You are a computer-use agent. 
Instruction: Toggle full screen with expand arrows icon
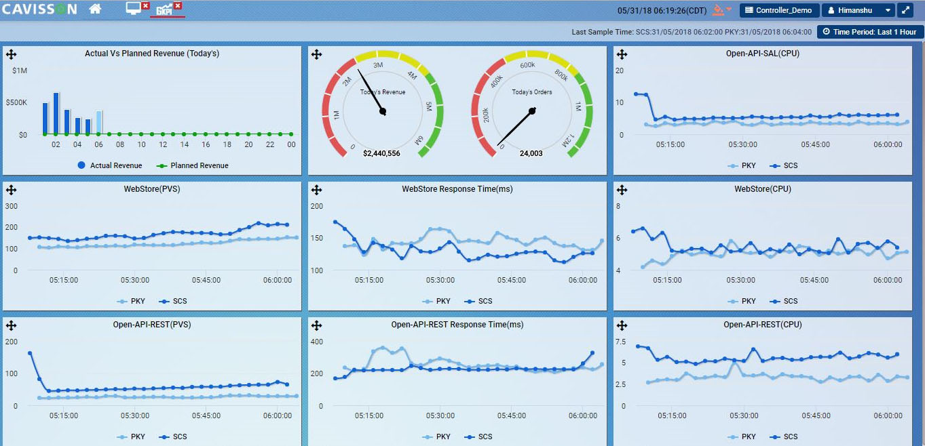(x=906, y=10)
